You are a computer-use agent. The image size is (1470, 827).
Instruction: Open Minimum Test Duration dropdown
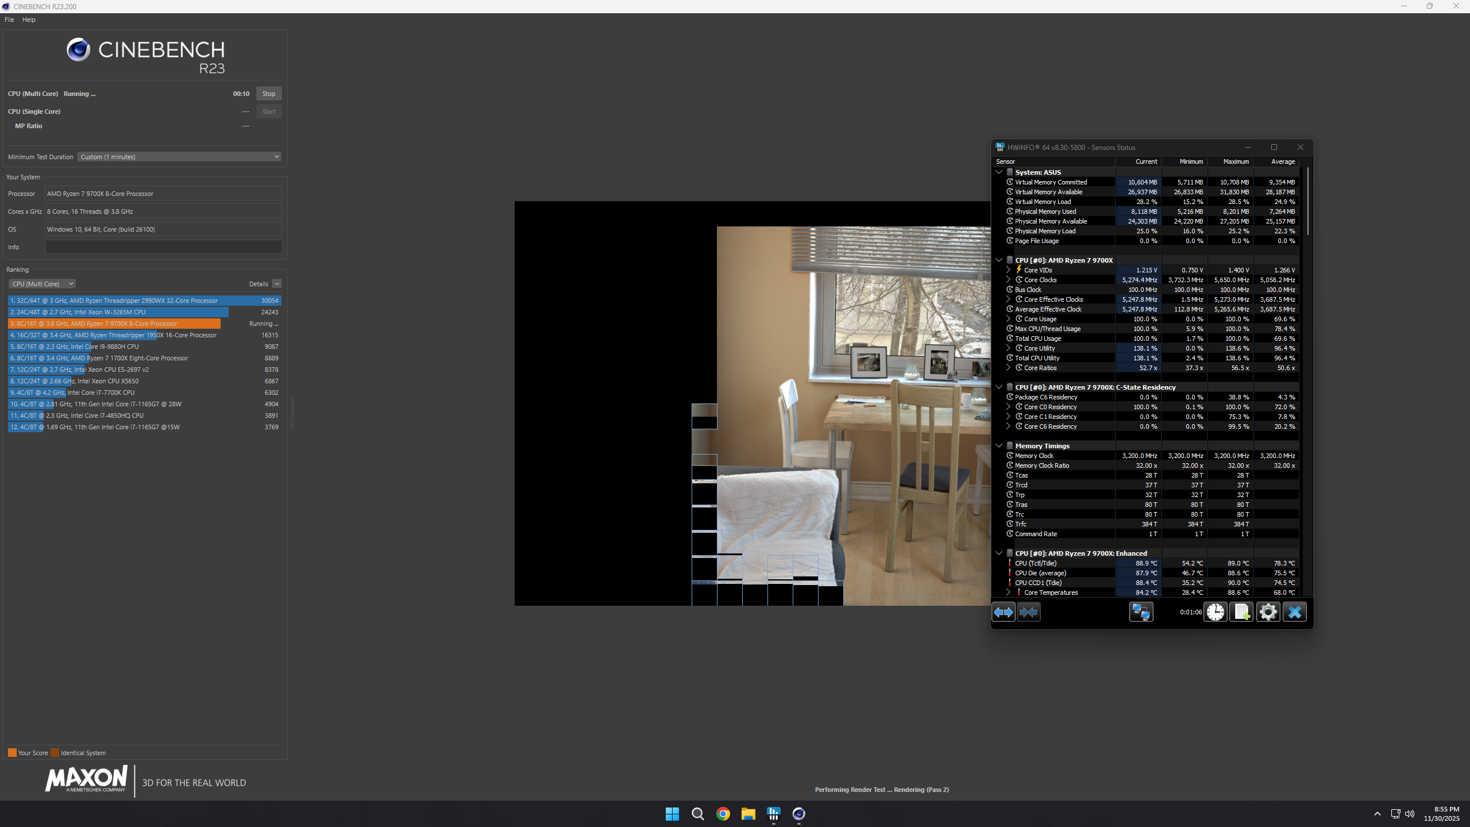click(x=179, y=157)
